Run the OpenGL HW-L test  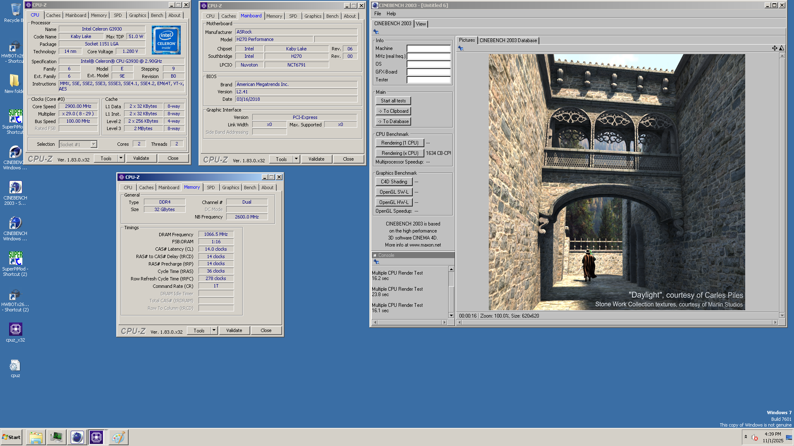pos(394,202)
